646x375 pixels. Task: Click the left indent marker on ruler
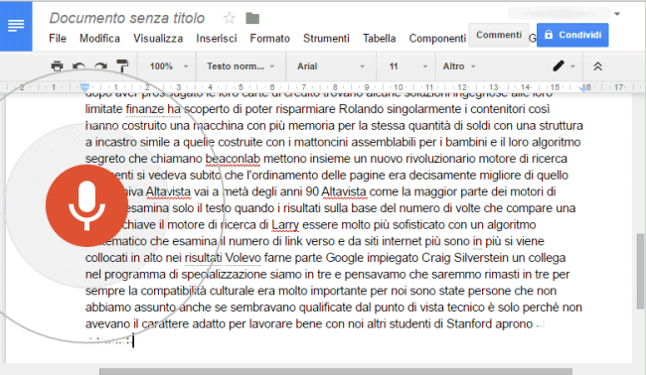coord(84,87)
